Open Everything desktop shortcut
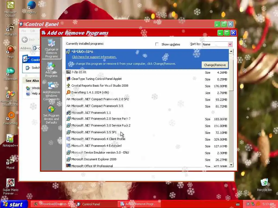 pyautogui.click(x=10, y=118)
